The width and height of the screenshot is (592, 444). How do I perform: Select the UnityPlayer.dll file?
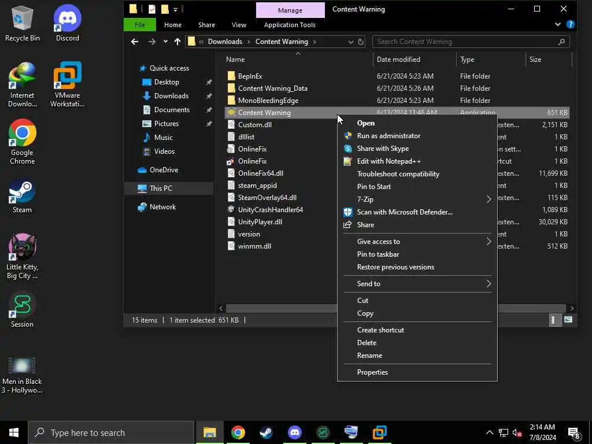pos(260,221)
